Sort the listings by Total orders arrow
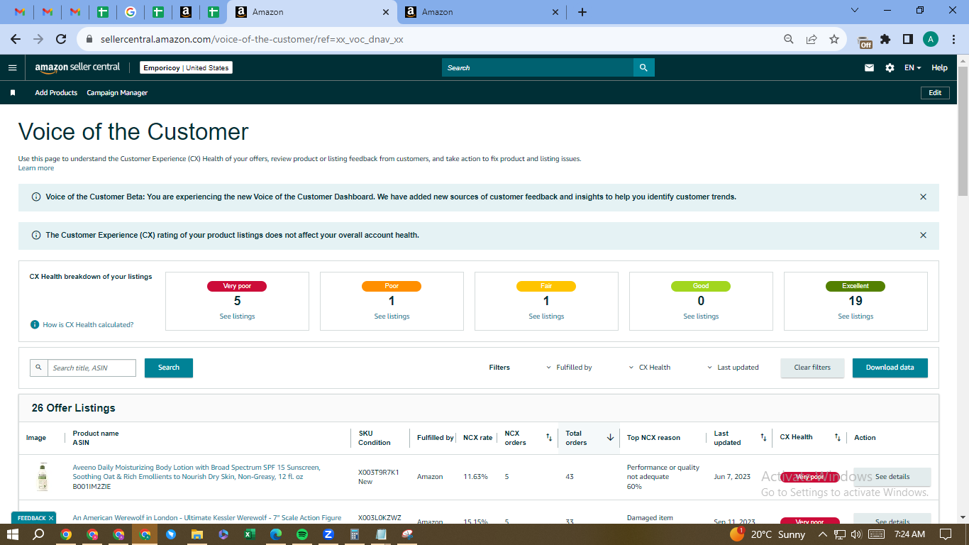Image resolution: width=969 pixels, height=545 pixels. (610, 438)
